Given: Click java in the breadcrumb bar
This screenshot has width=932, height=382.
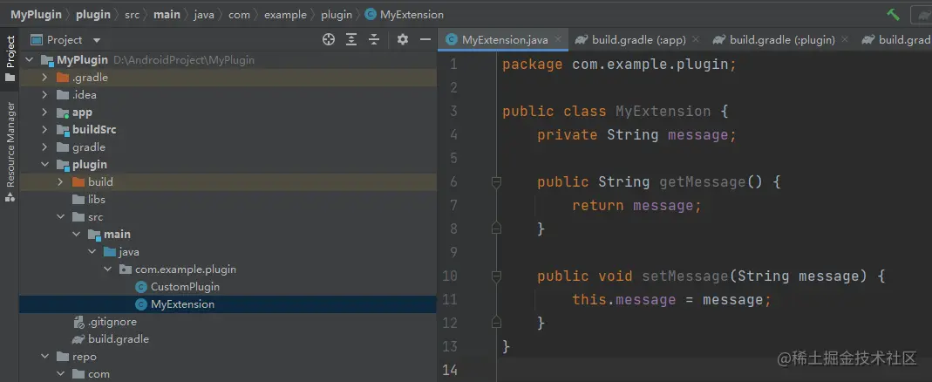Looking at the screenshot, I should [x=204, y=14].
